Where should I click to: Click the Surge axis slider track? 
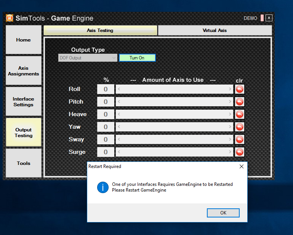tap(175, 152)
